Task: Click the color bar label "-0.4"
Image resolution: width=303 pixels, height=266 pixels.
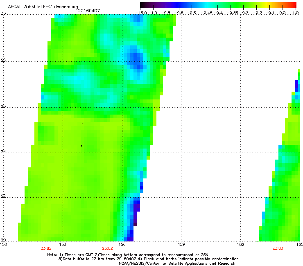Action: click(218, 13)
